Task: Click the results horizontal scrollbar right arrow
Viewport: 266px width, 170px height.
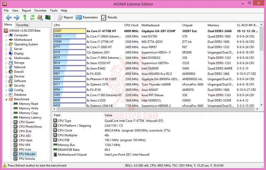Action: click(257, 109)
